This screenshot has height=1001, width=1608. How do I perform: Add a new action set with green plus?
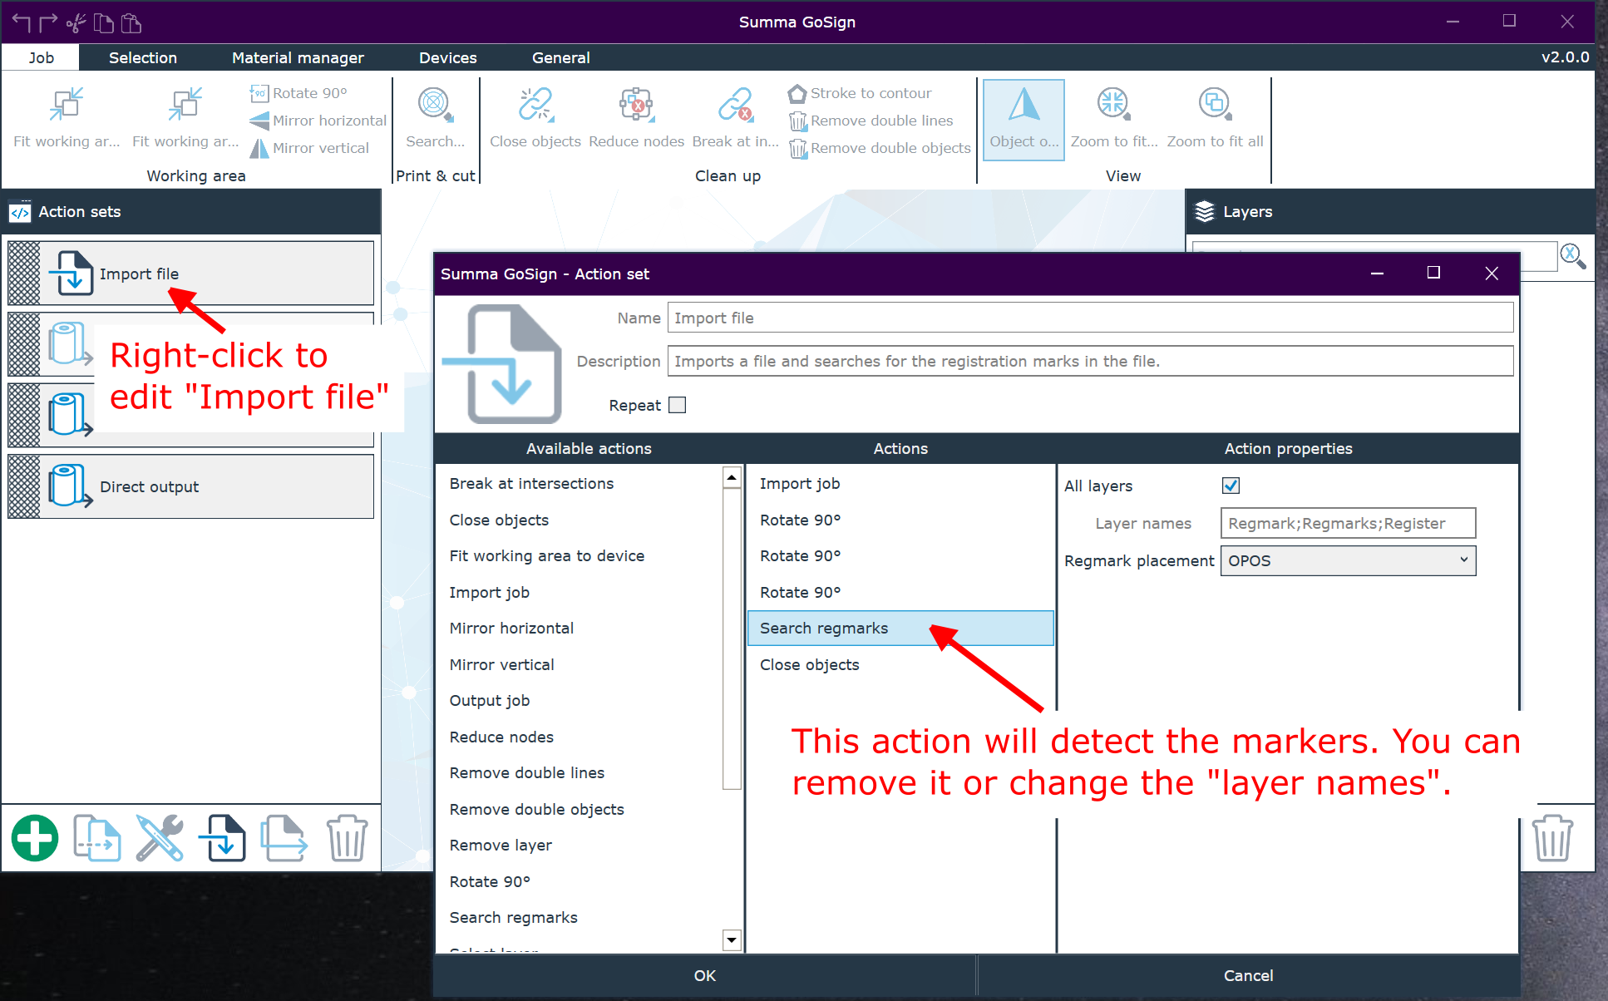pyautogui.click(x=35, y=838)
